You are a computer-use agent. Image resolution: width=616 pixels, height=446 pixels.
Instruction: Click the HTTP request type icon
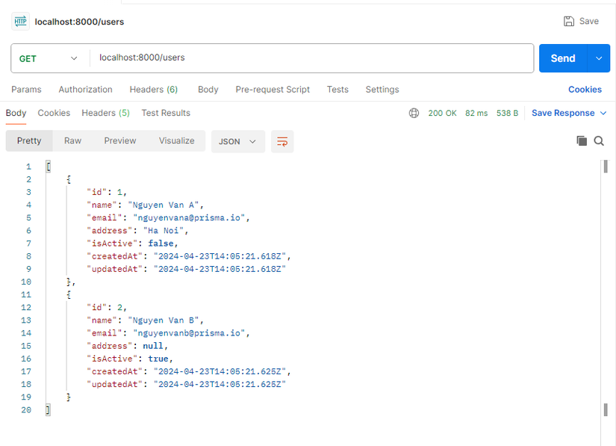click(20, 21)
